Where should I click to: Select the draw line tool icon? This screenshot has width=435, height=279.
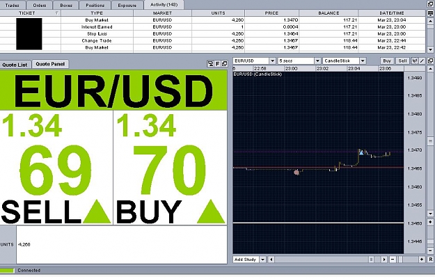coord(422,61)
